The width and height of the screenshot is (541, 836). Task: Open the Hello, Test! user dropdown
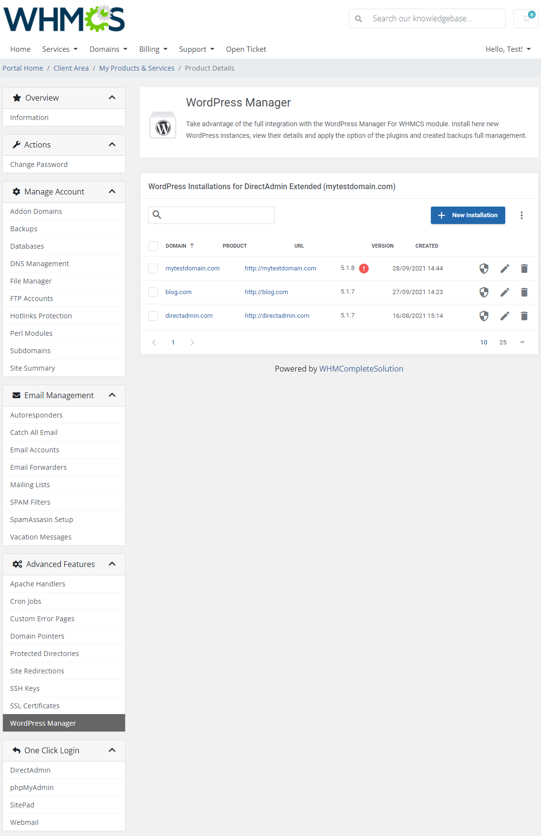point(508,49)
